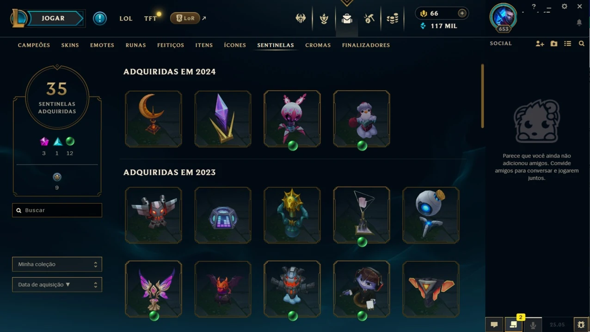
Task: Click the JOGAR button
Action: coord(53,19)
